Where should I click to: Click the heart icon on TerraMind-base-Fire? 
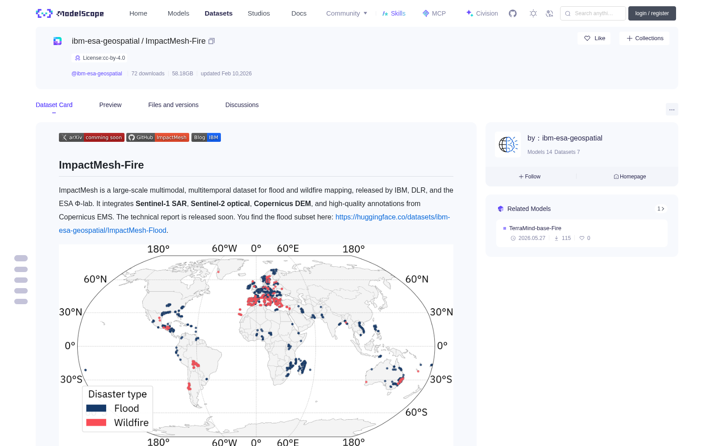click(x=582, y=238)
